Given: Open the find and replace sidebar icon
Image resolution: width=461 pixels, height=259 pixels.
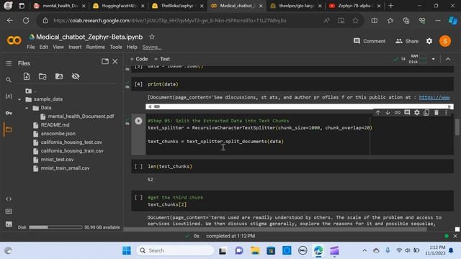Looking at the screenshot, I should [9, 80].
